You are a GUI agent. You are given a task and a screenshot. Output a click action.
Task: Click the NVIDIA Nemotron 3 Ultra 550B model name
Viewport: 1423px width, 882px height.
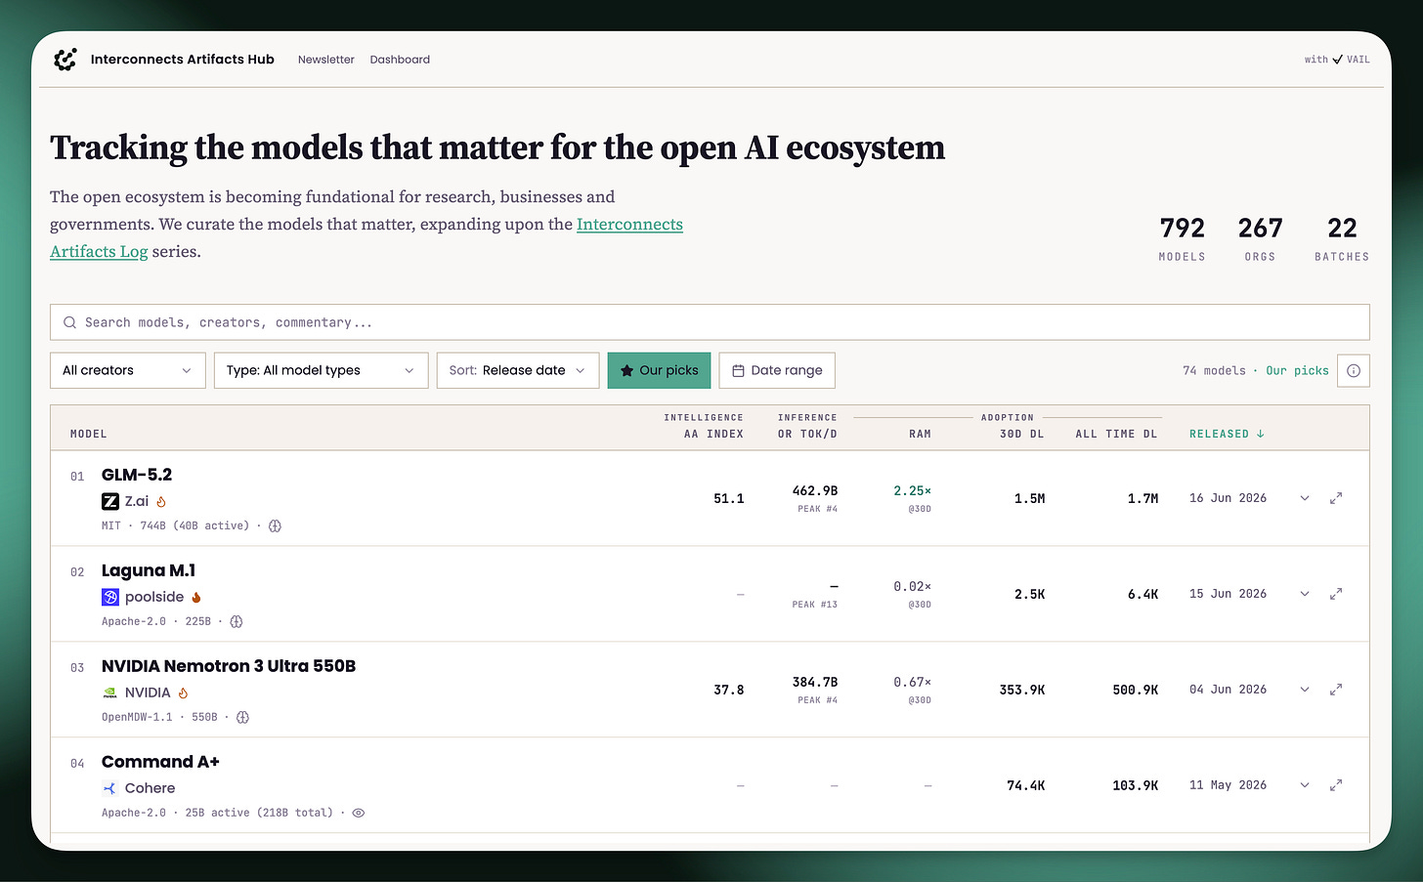[x=229, y=666]
